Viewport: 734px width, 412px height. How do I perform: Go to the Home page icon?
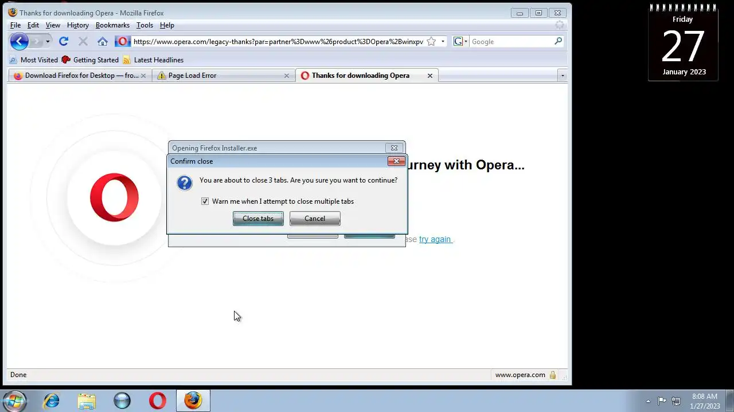(x=102, y=41)
